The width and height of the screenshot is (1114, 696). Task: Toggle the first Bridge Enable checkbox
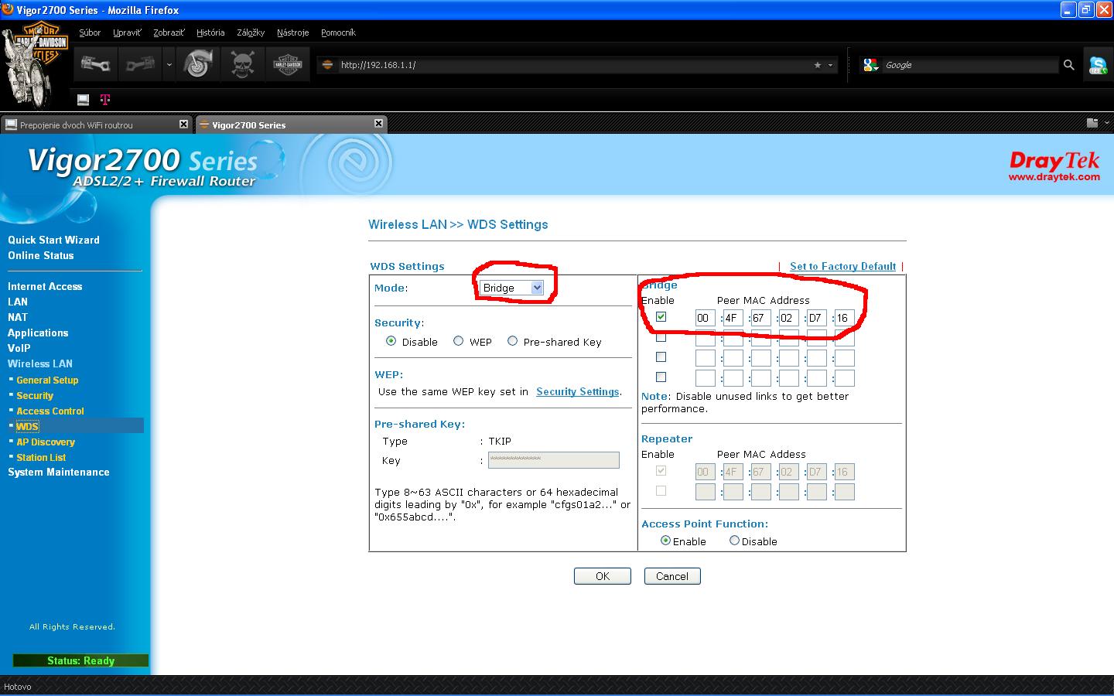(x=661, y=316)
